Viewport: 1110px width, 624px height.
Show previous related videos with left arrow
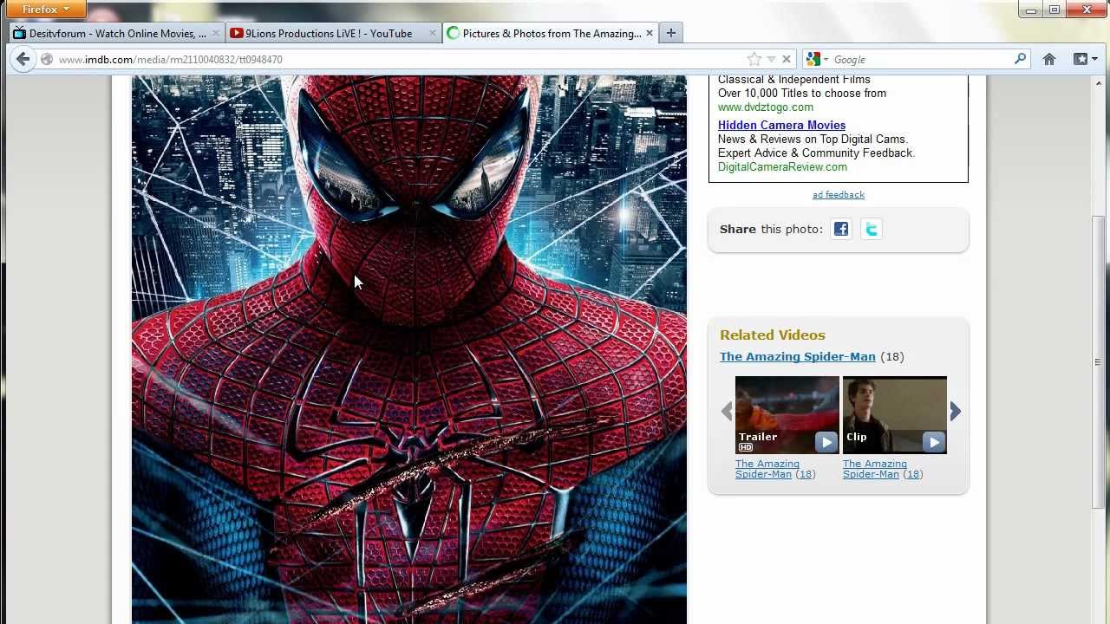coord(727,412)
